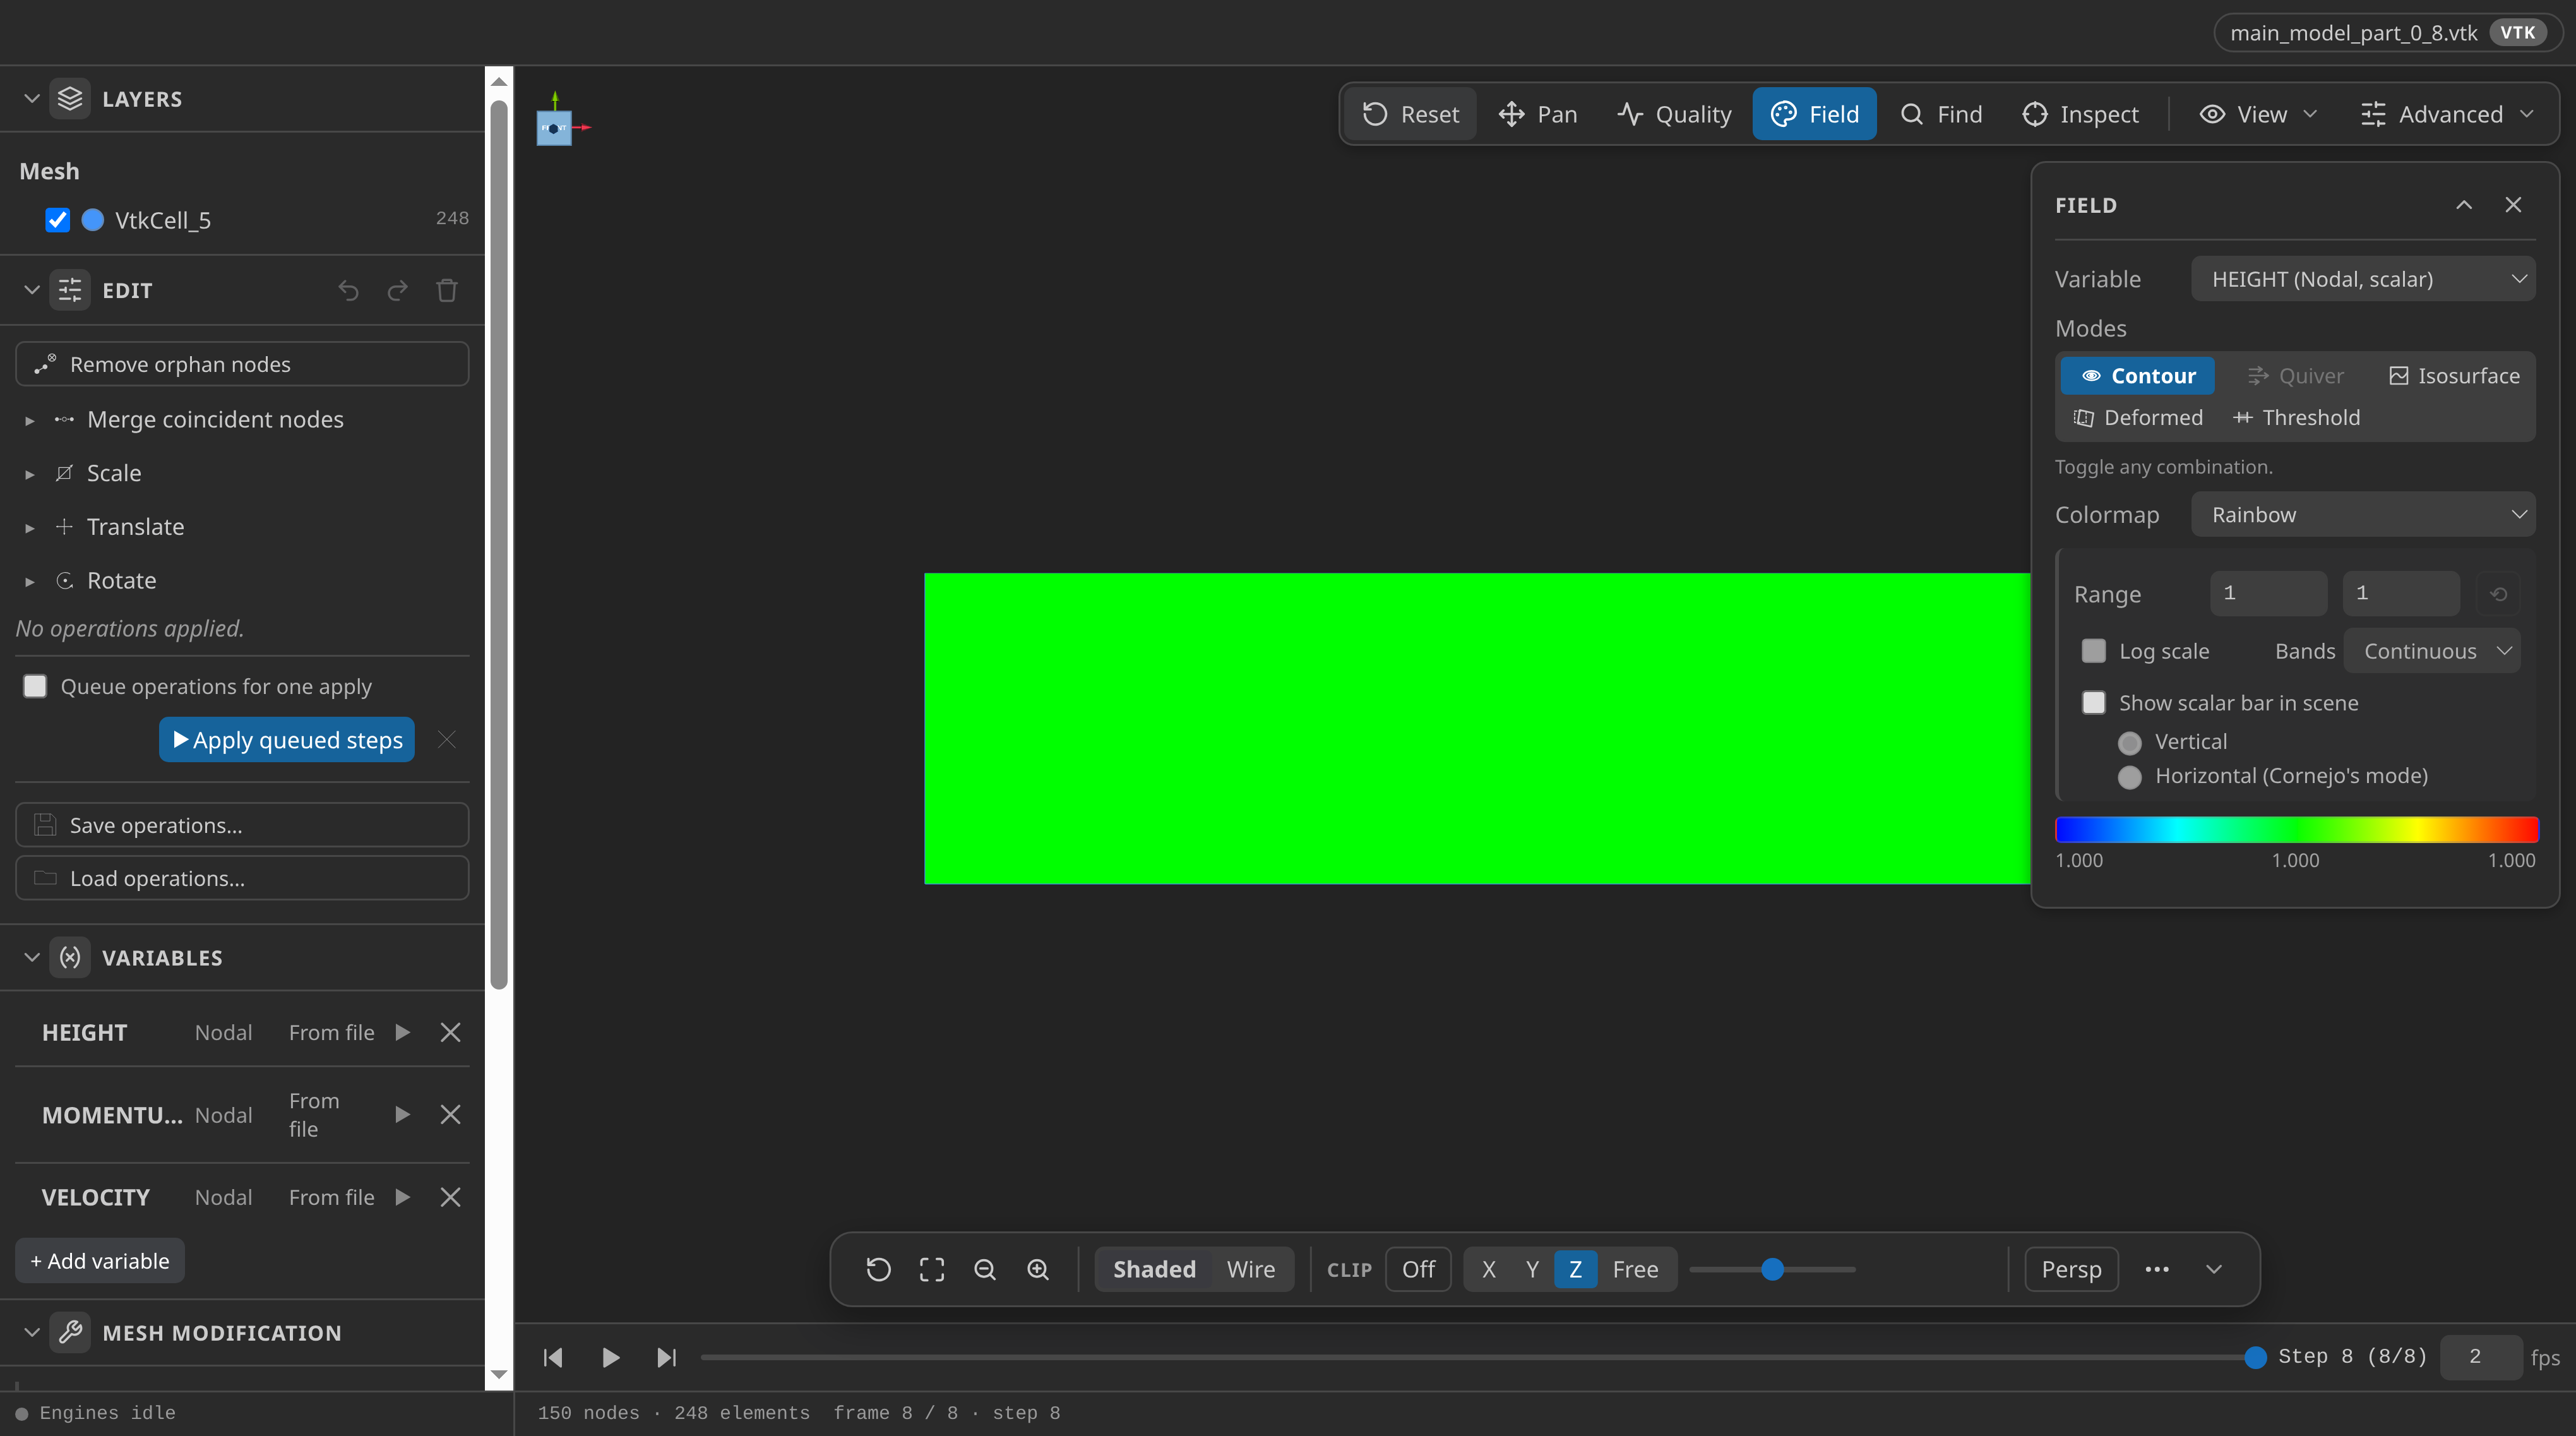Image resolution: width=2576 pixels, height=1436 pixels.
Task: Skip to last frame of playback
Action: [x=666, y=1357]
